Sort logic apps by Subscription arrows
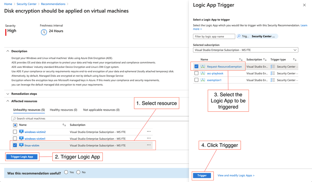This screenshot has height=182, width=312. (265, 59)
